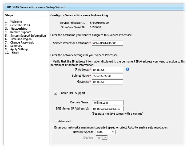Collapse the Advanced section minus icon
187x148 pixels.
[56, 121]
